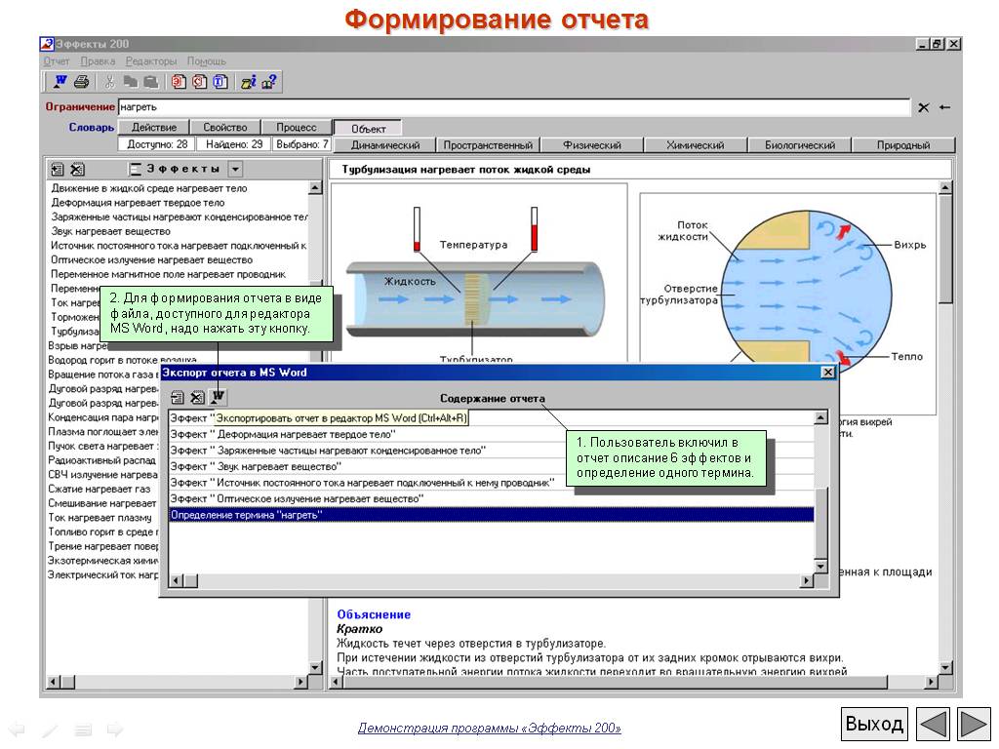This screenshot has width=999, height=749.
Task: Click the Word export icon in the main toolbar
Action: (60, 82)
